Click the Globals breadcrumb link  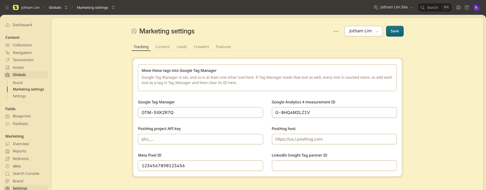click(55, 7)
